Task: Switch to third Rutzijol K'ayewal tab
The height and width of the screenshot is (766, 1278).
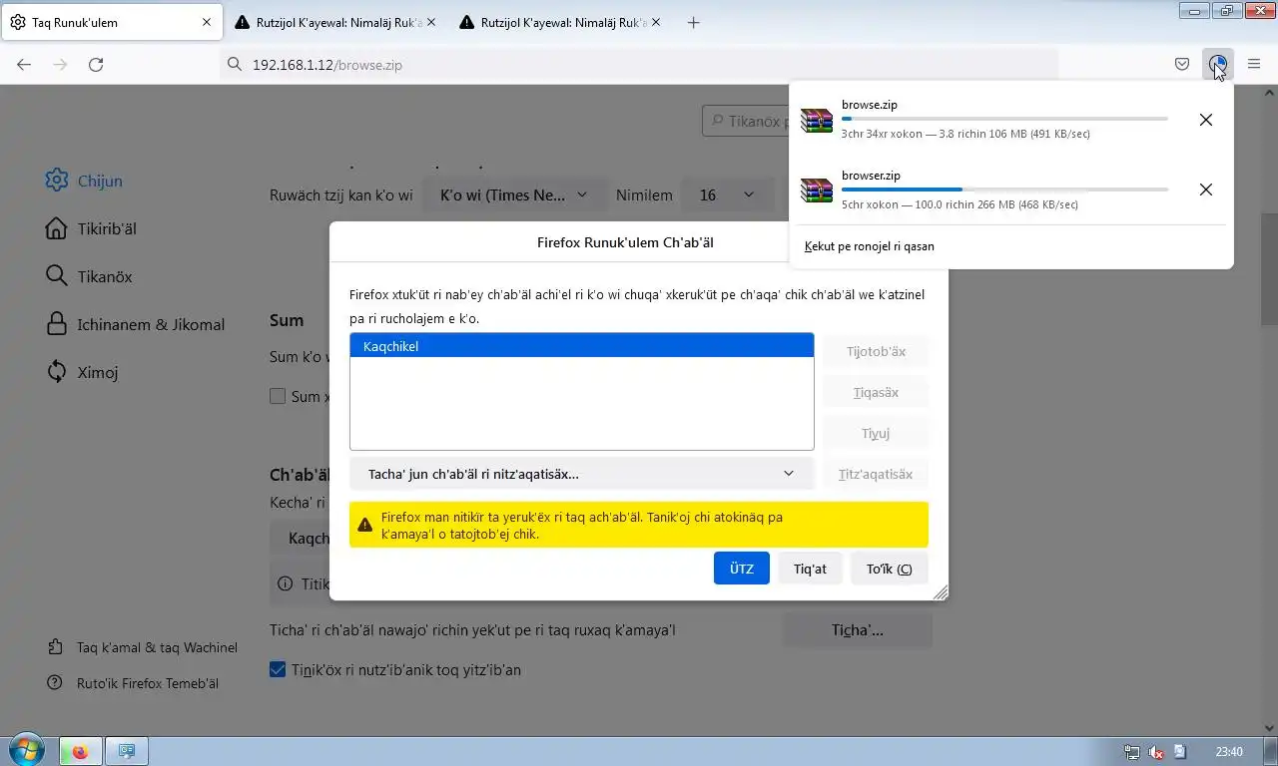Action: 561,22
